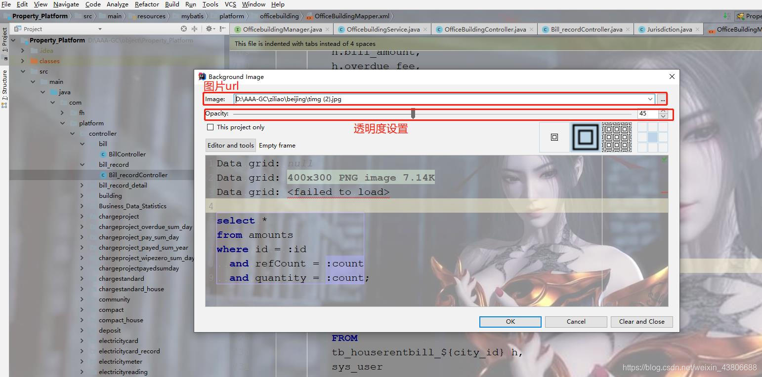The image size is (762, 377).
Task: Click the Clear and Close button
Action: pos(642,322)
